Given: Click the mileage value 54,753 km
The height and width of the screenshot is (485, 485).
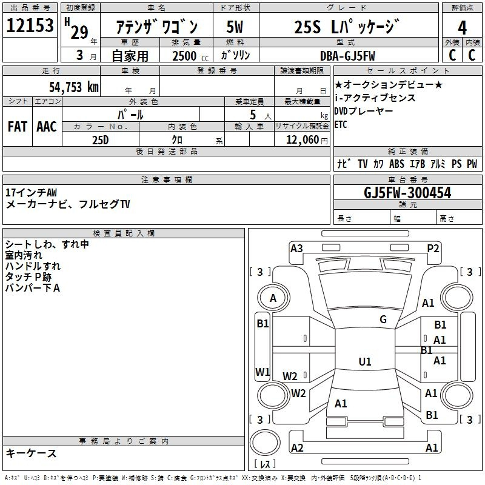Looking at the screenshot, I should tap(73, 87).
